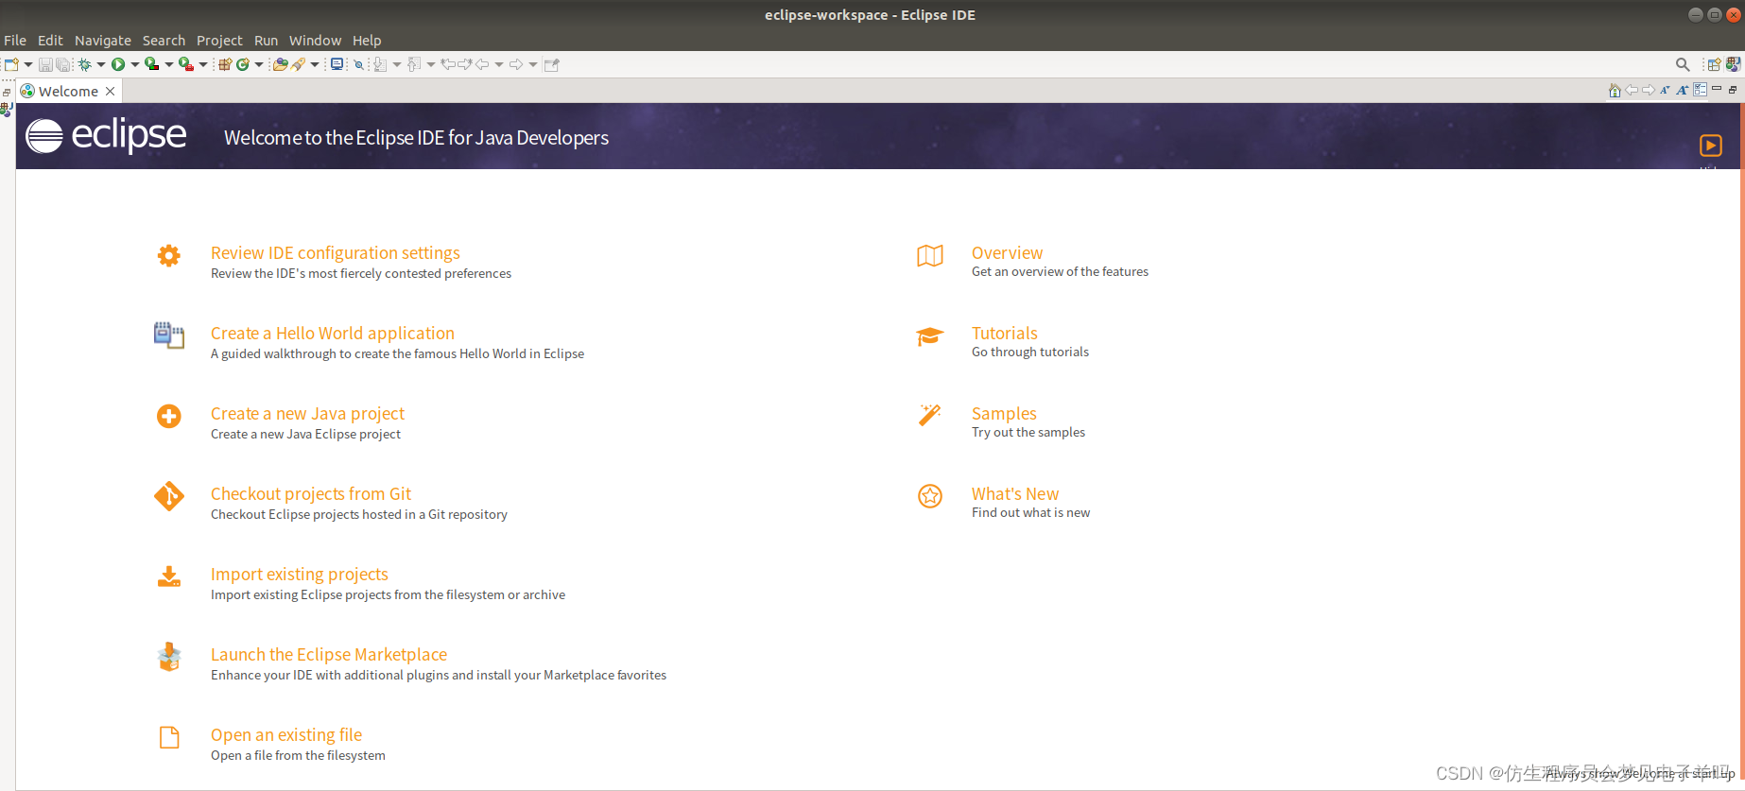Click the gear icon for configuration settings
The width and height of the screenshot is (1745, 791).
pos(169,255)
